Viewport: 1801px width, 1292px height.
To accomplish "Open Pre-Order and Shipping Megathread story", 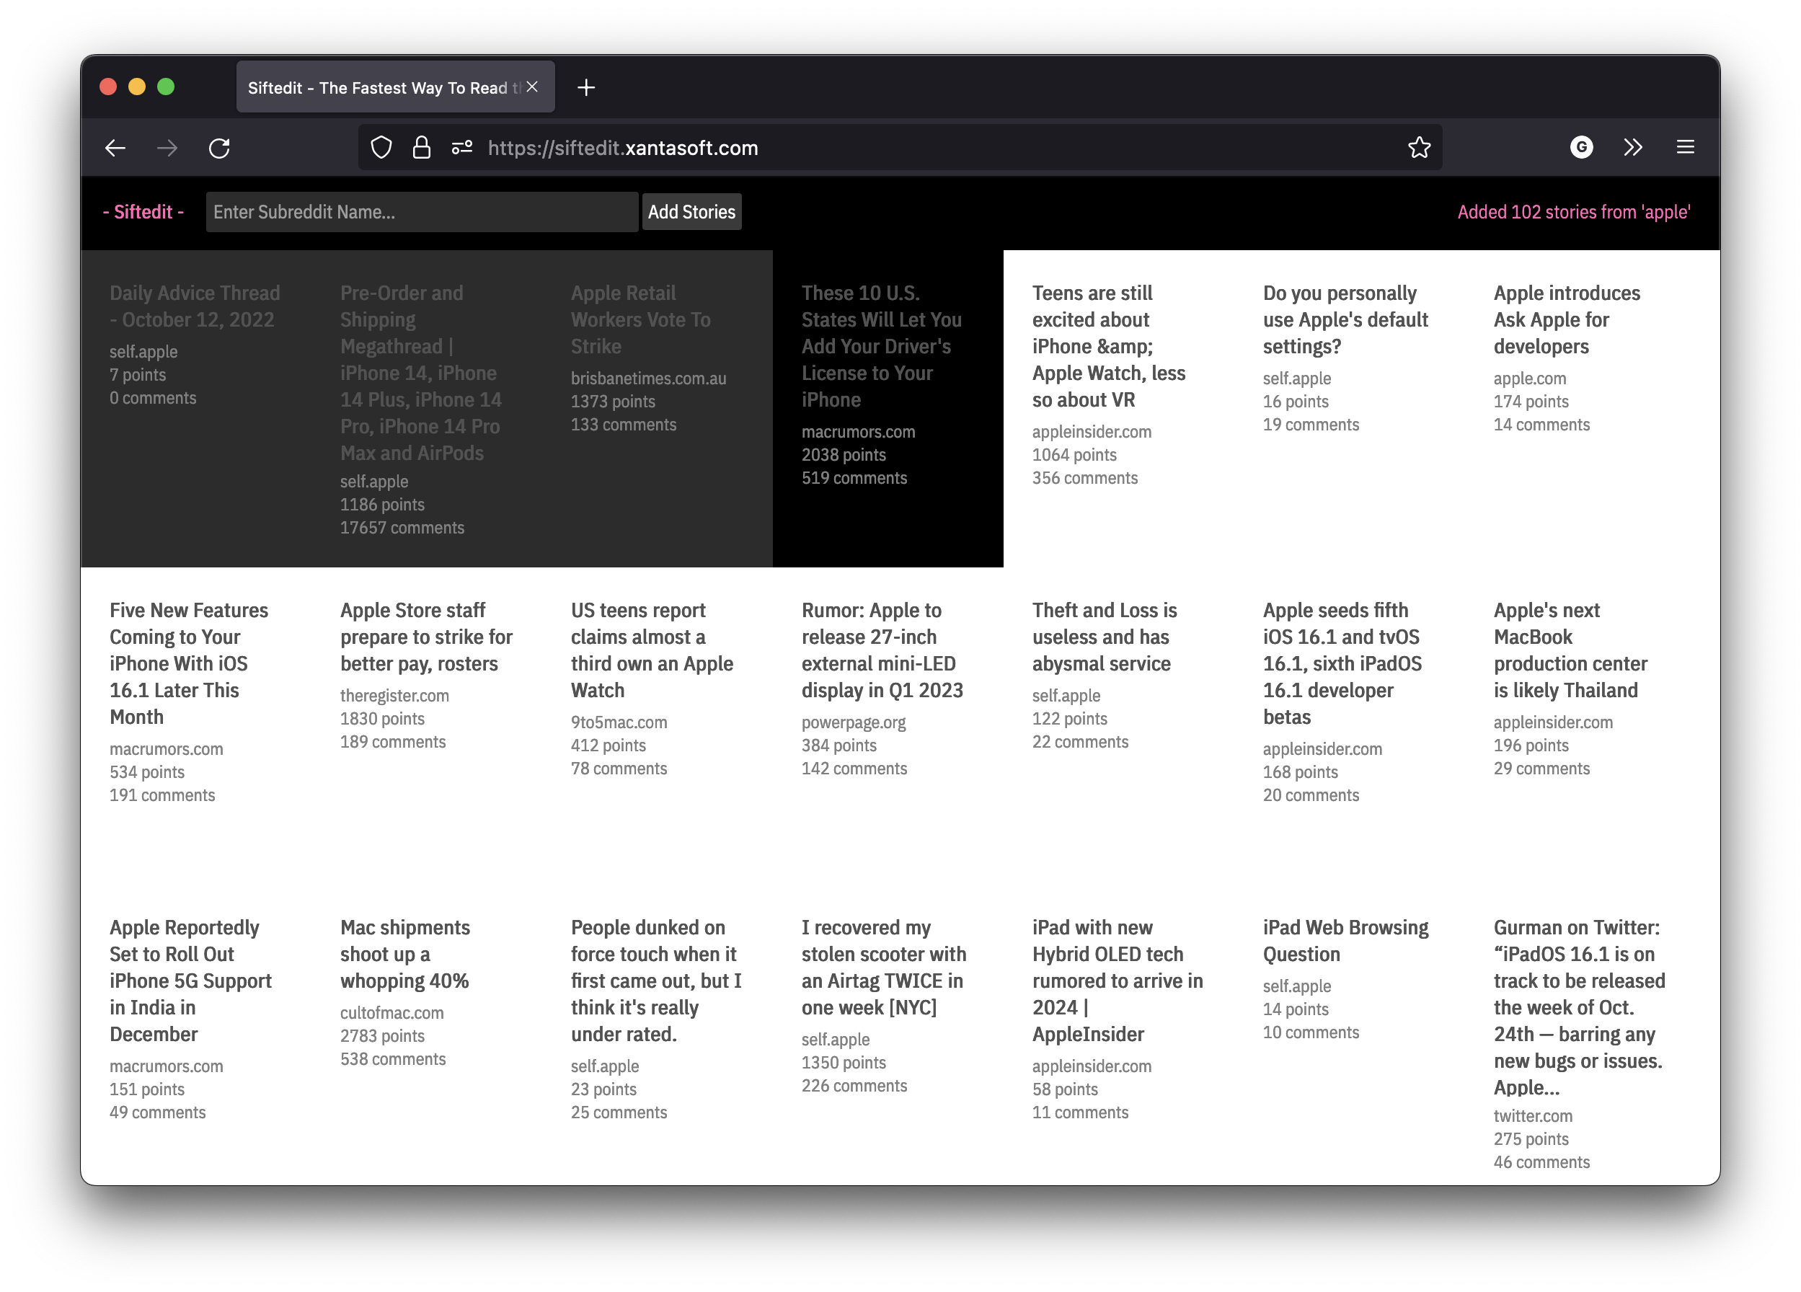I will 421,373.
